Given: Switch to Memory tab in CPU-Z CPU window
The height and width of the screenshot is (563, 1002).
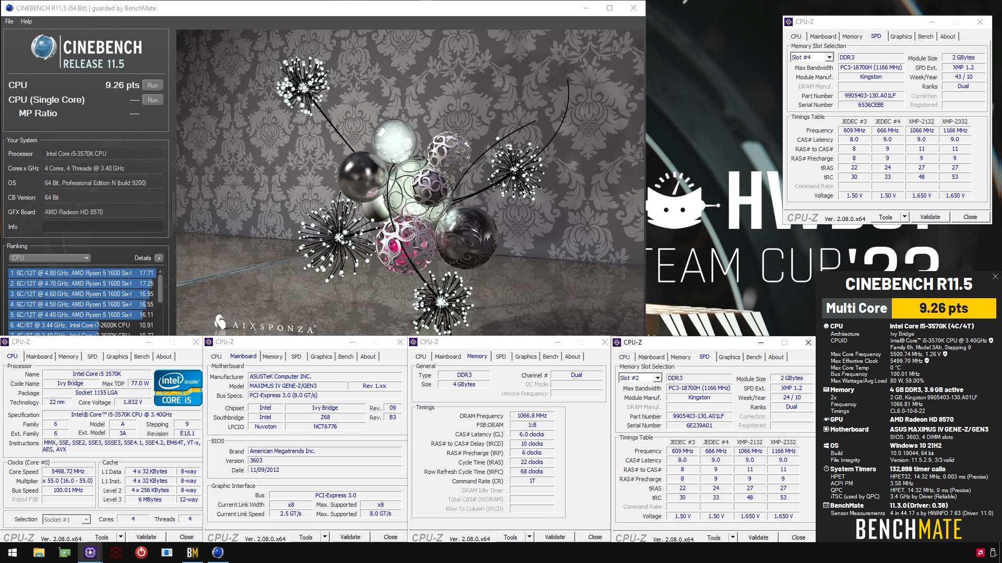Looking at the screenshot, I should tap(68, 357).
